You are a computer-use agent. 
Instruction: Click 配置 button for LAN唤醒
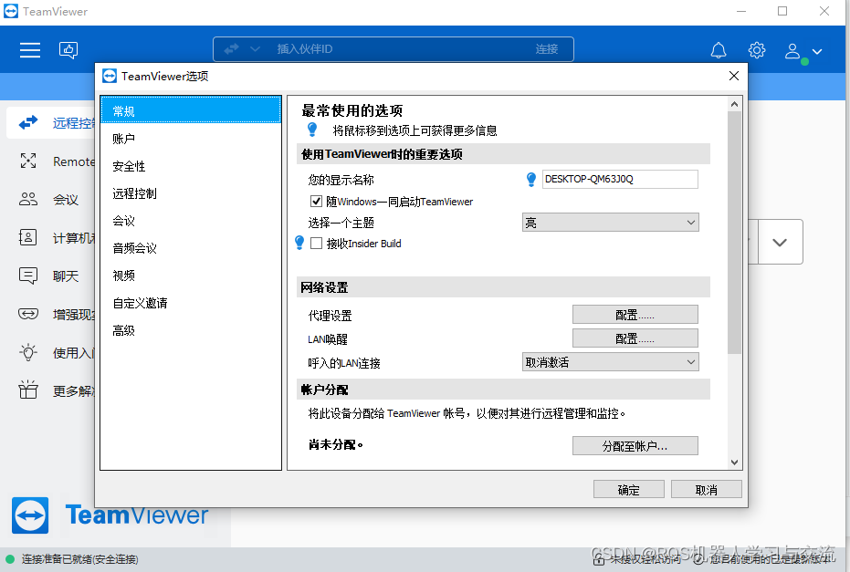[x=635, y=338]
